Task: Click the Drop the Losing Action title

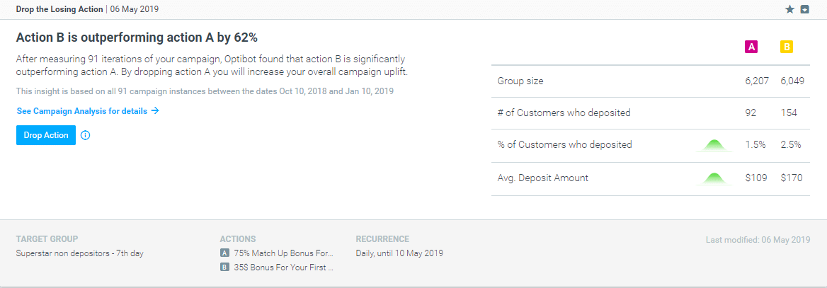Action: (59, 9)
